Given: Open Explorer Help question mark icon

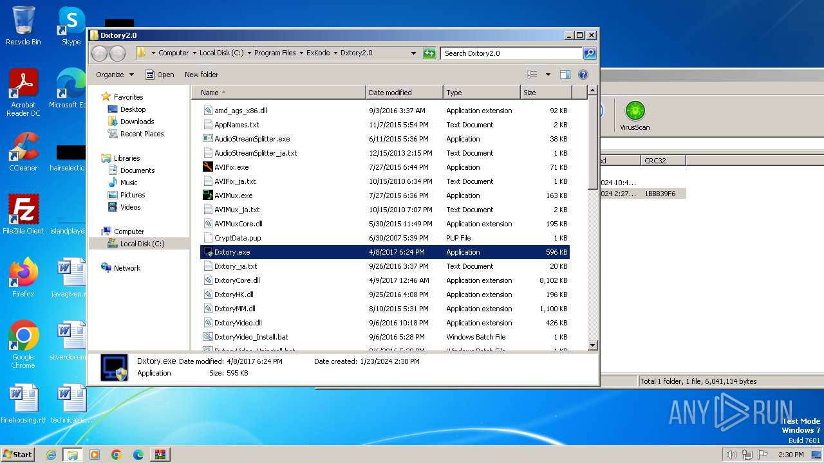Looking at the screenshot, I should pyautogui.click(x=583, y=75).
